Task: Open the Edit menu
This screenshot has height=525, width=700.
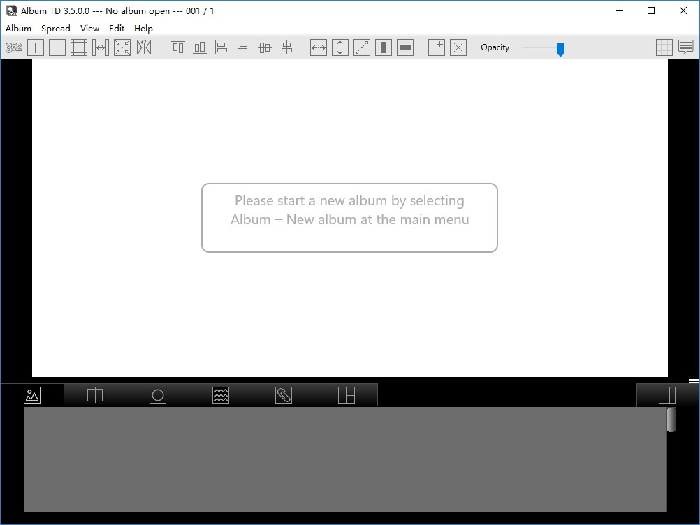Action: point(117,28)
